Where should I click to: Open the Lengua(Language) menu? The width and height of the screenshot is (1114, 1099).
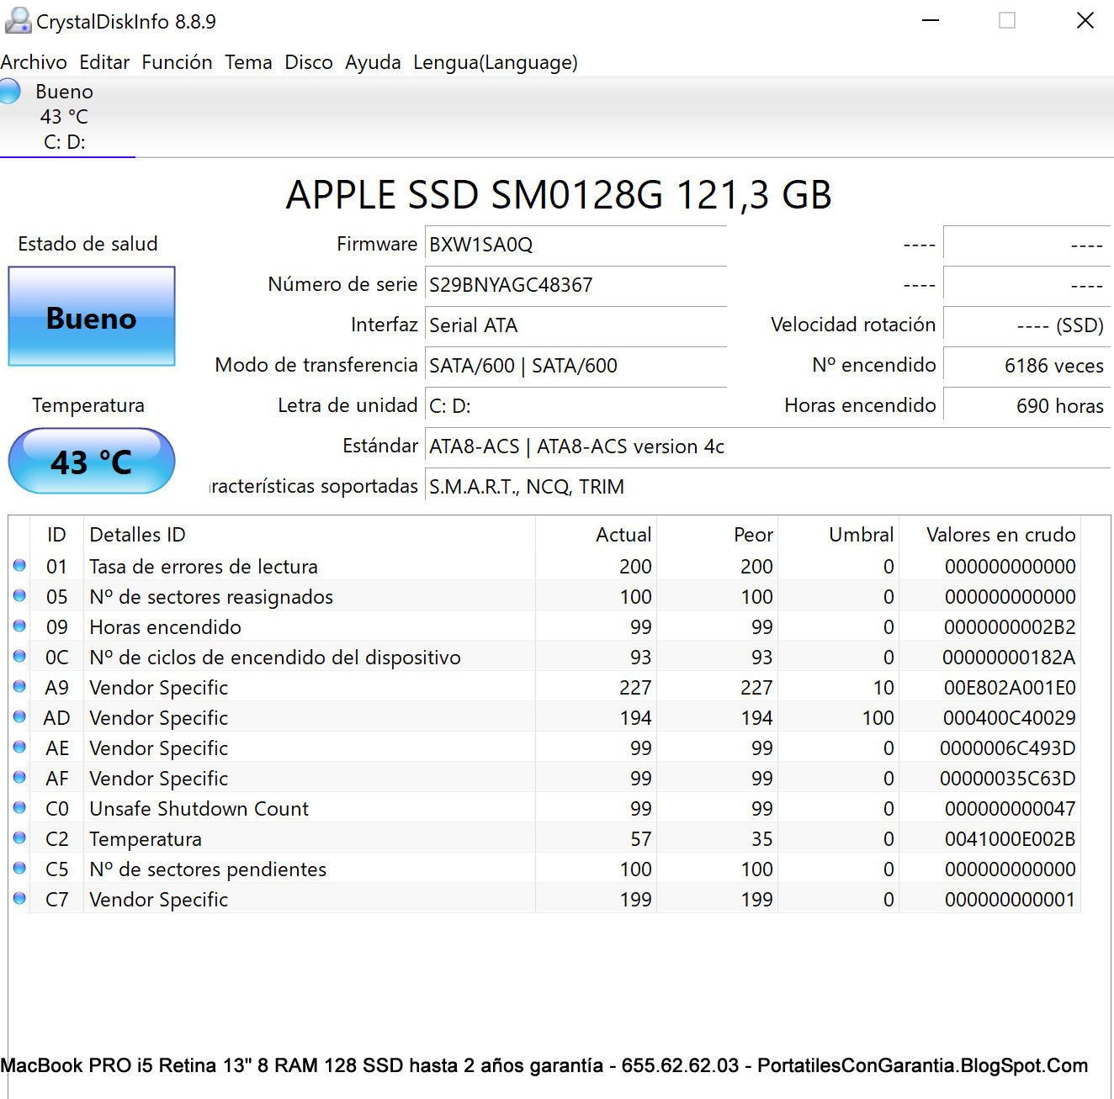(496, 62)
